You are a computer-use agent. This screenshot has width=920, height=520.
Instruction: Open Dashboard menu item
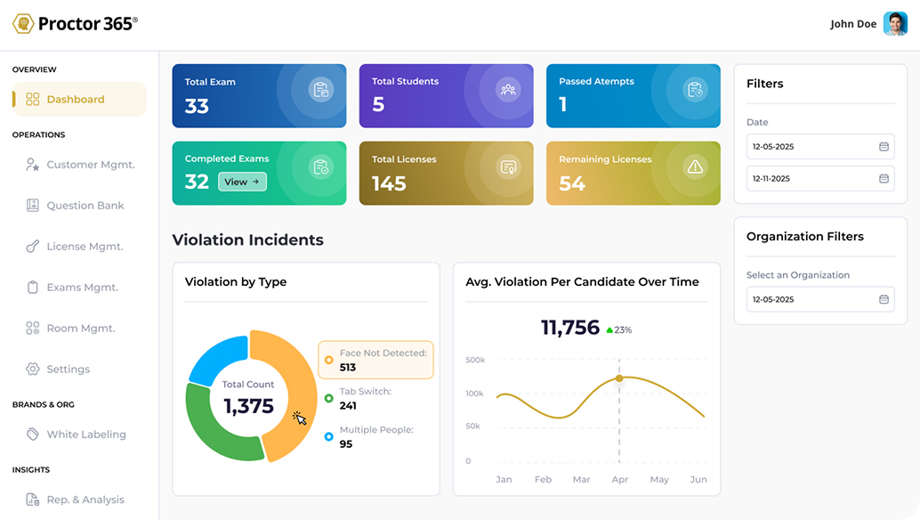[x=79, y=99]
